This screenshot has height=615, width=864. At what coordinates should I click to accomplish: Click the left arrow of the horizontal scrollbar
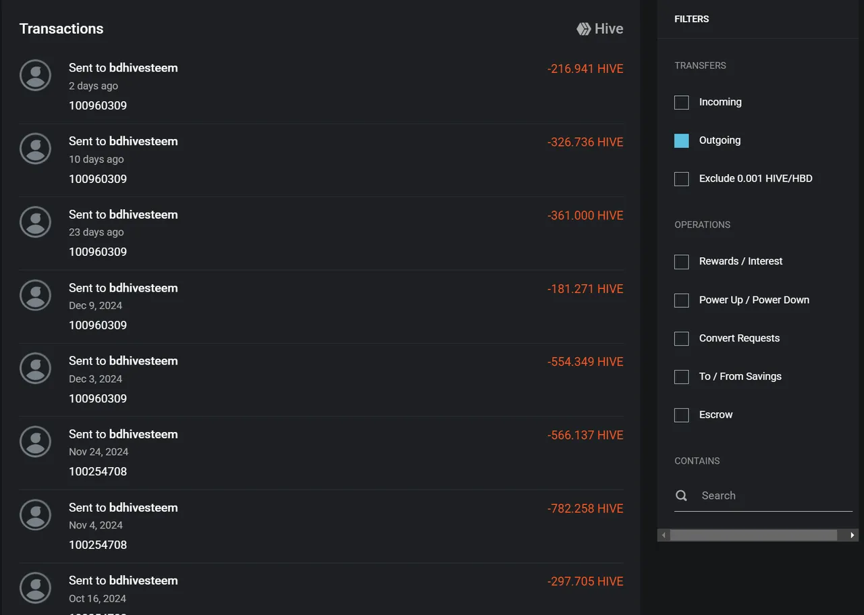pyautogui.click(x=664, y=535)
